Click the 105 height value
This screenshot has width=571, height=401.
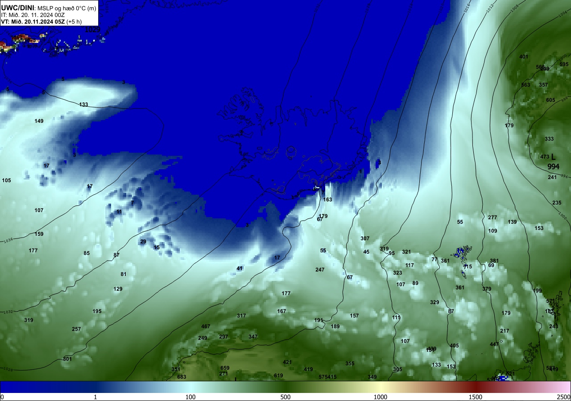[x=6, y=180]
